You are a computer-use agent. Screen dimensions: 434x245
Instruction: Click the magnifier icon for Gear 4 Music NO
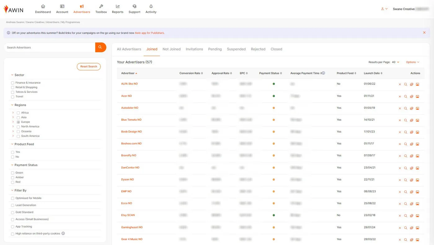coord(405,240)
